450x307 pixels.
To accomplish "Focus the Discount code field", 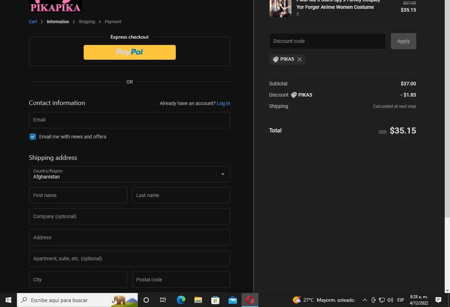I will pyautogui.click(x=327, y=41).
